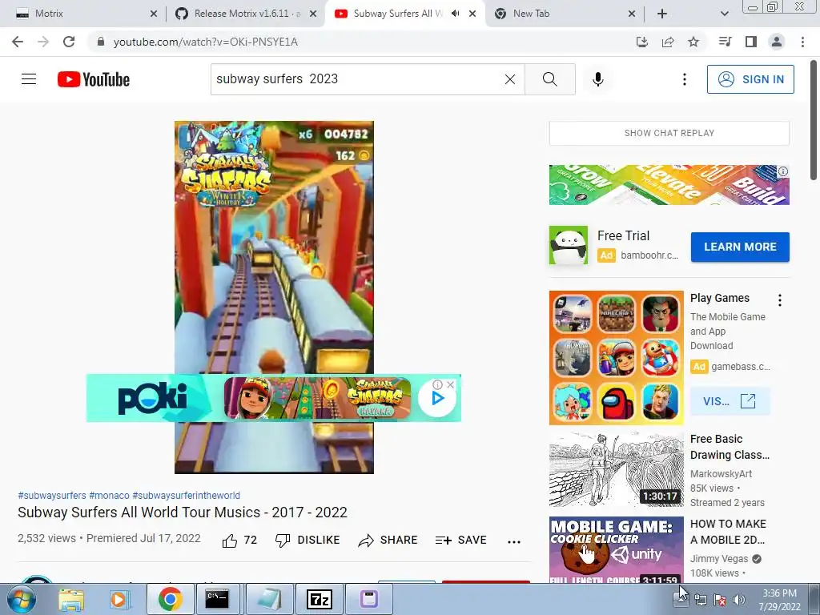Open the ad info icon on the banner ad
The image size is (820, 615).
pos(783,171)
